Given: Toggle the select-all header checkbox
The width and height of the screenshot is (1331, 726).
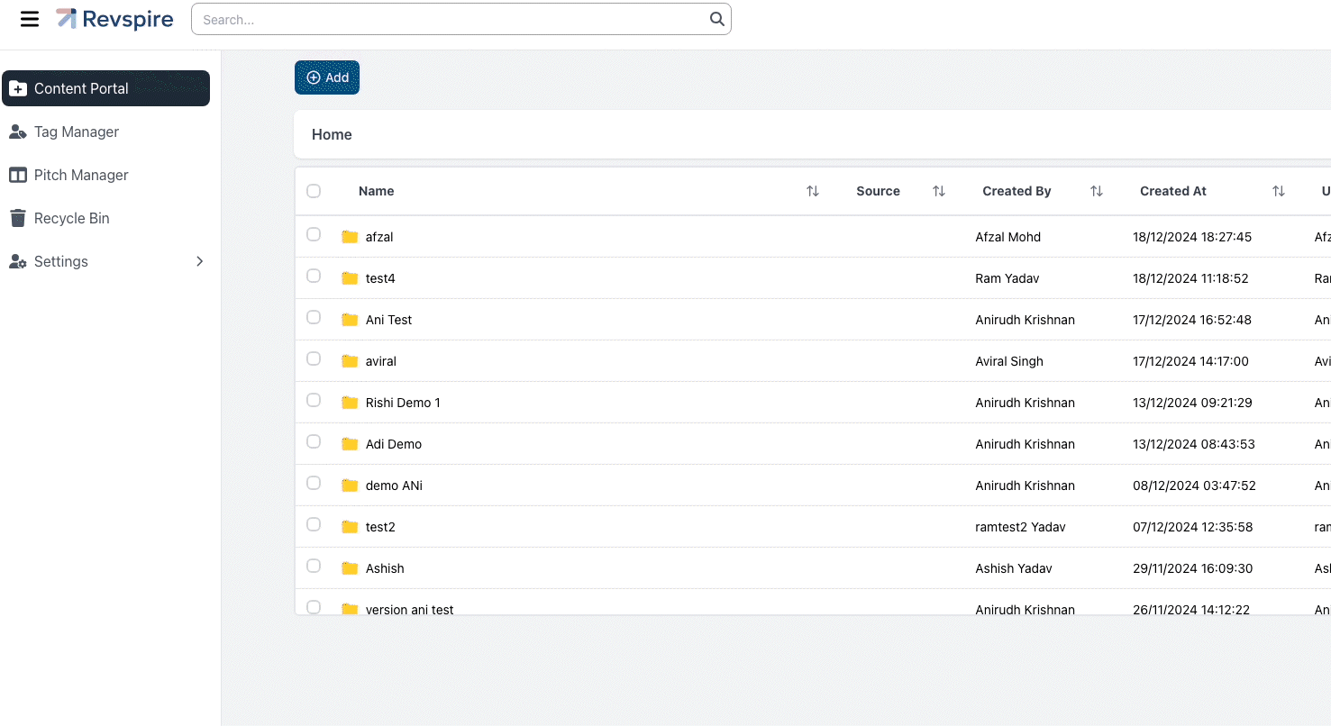Looking at the screenshot, I should coord(314,191).
